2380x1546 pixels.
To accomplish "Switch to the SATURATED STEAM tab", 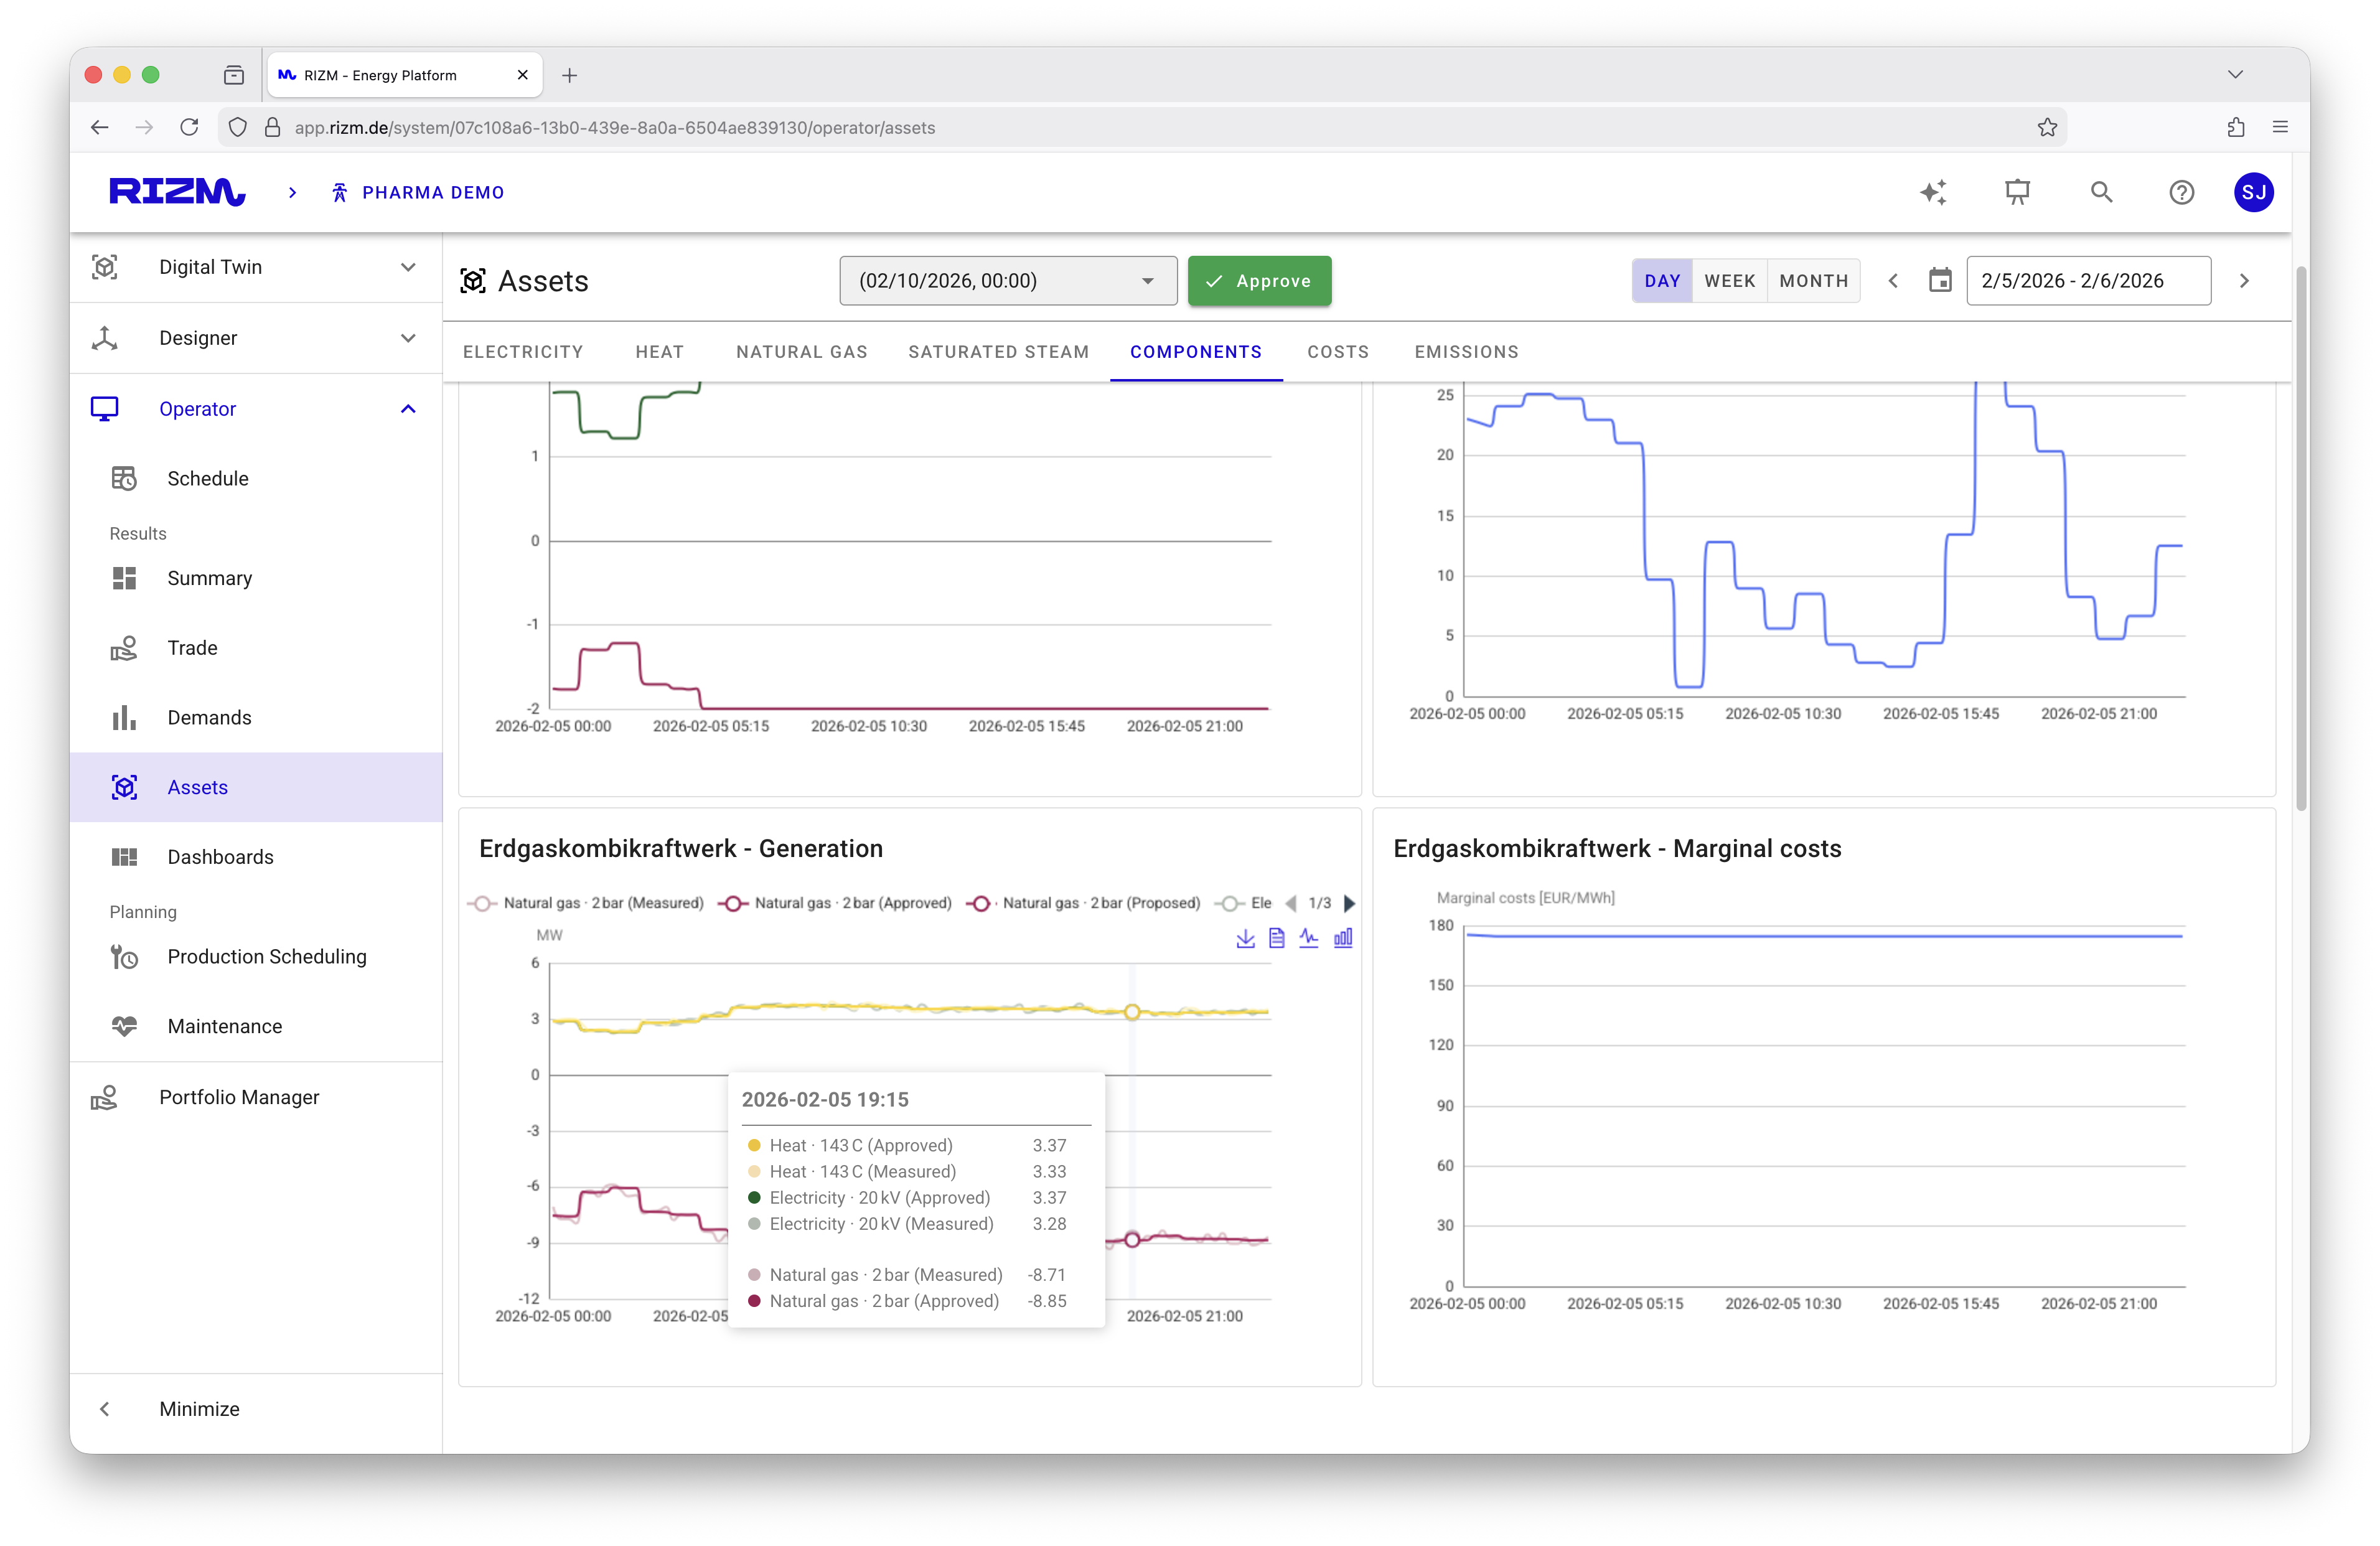I will [999, 352].
